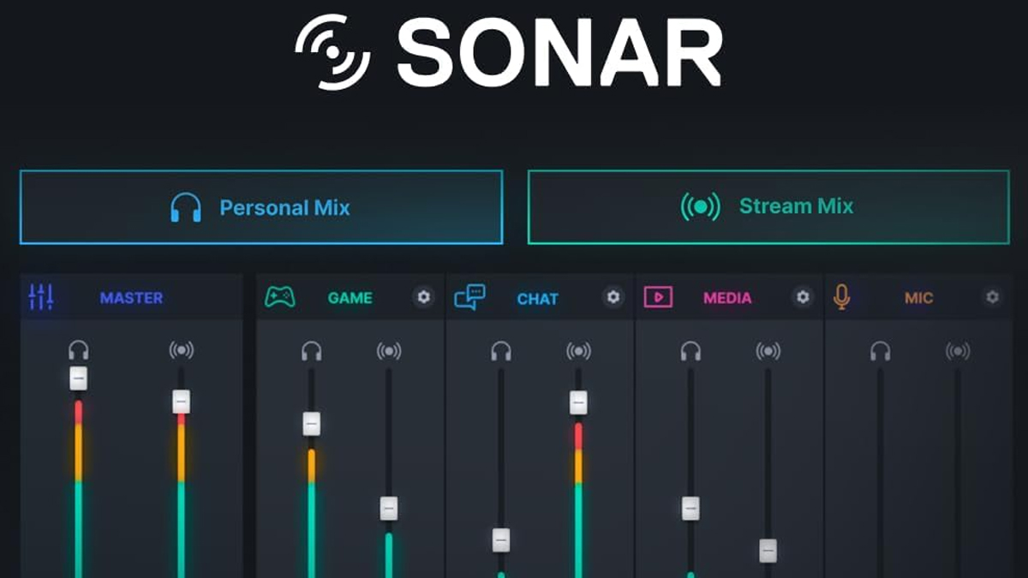Click Game personal mix volume slider handle
The width and height of the screenshot is (1028, 578).
click(x=311, y=424)
